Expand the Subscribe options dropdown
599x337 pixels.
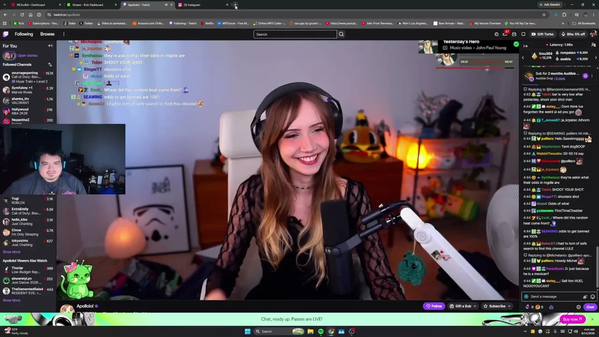tap(509, 306)
